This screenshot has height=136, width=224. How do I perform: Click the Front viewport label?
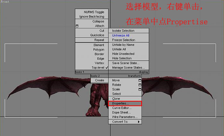click(x=5, y=2)
